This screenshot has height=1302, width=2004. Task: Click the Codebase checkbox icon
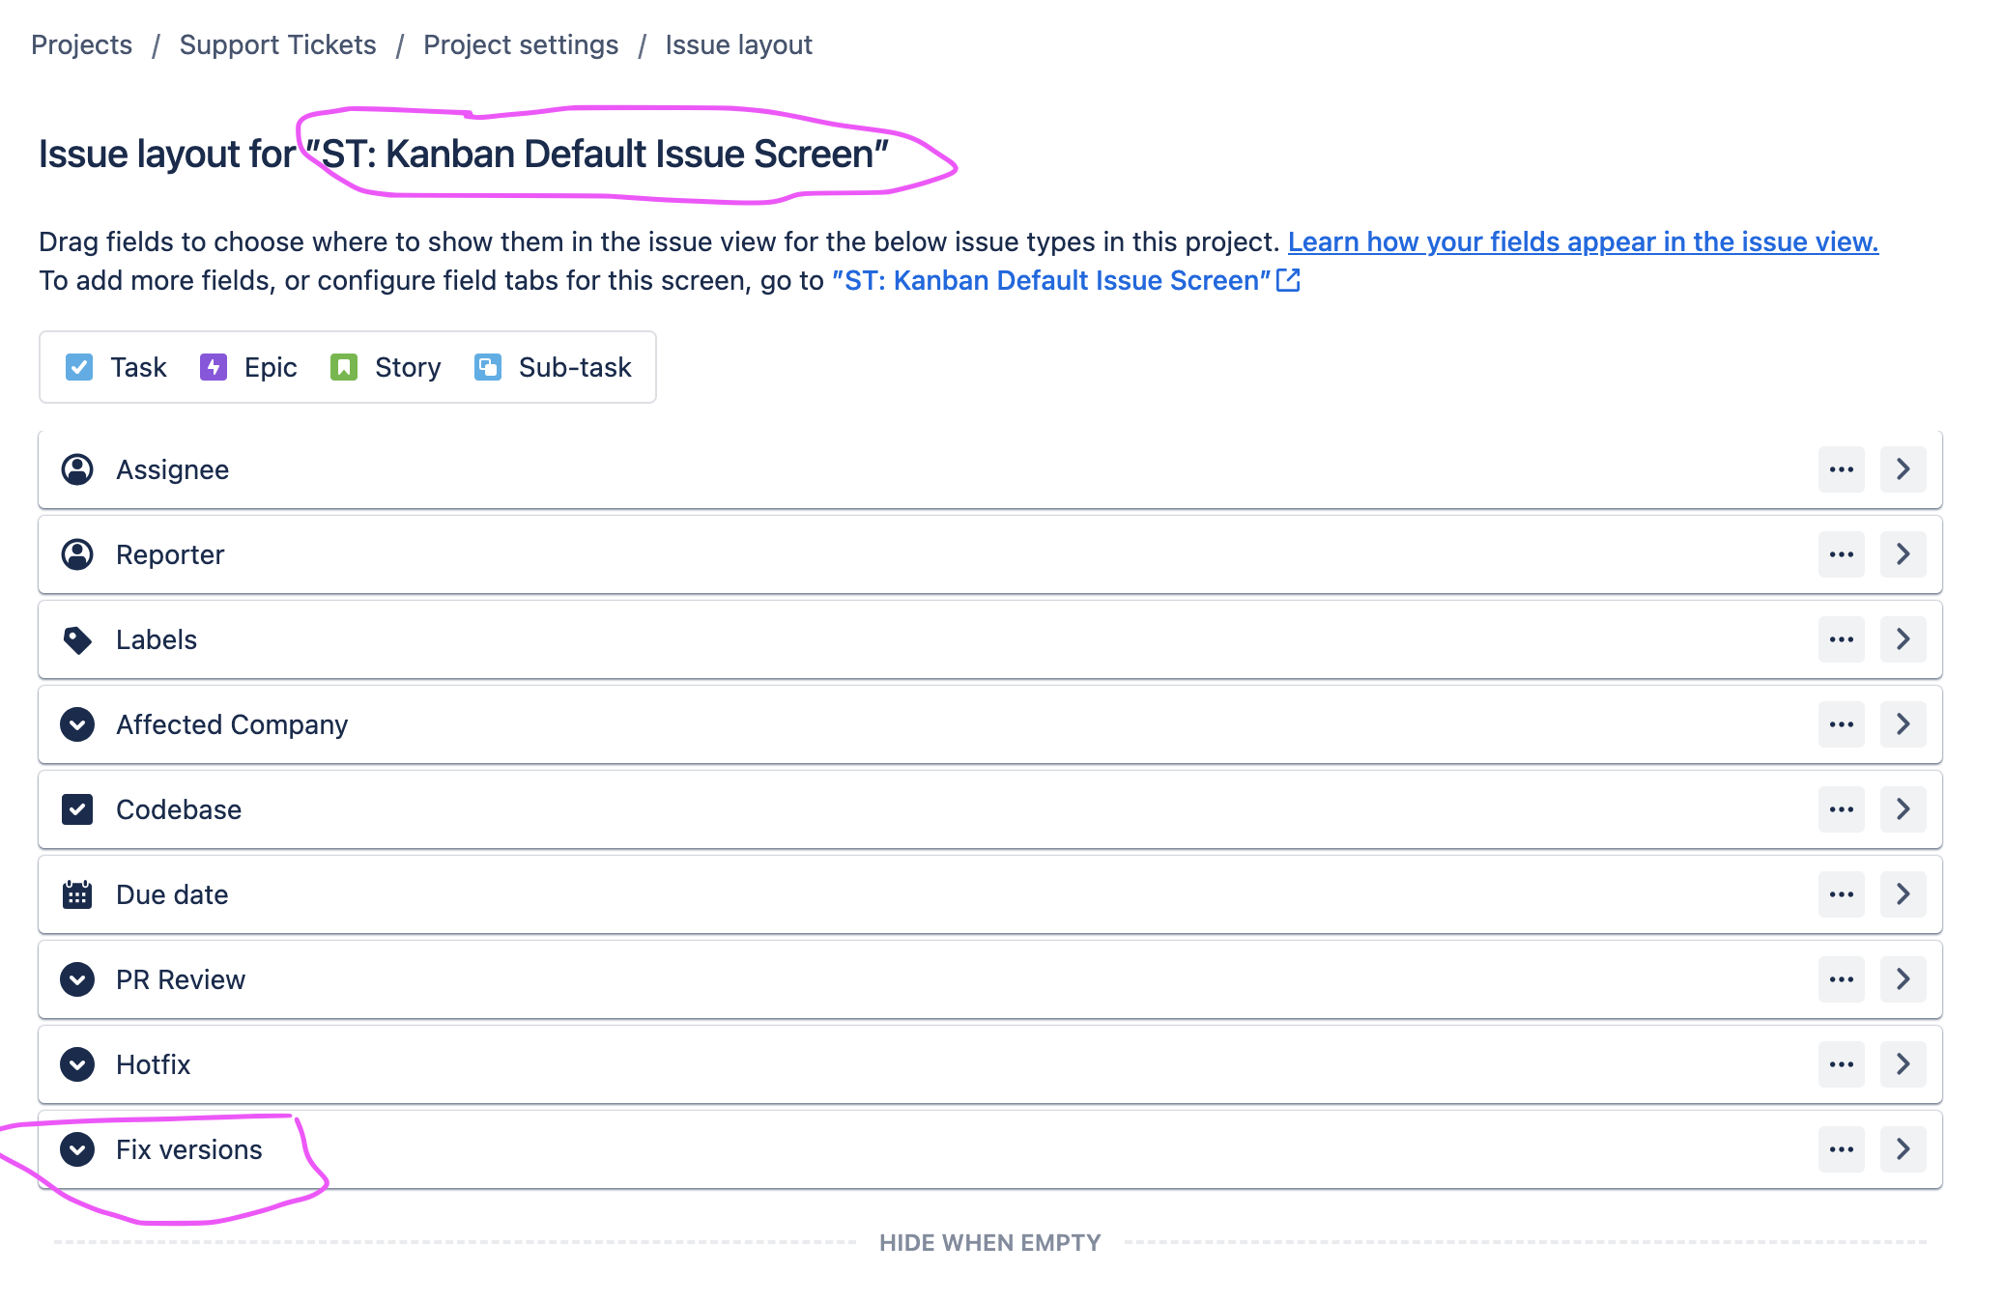click(x=77, y=809)
